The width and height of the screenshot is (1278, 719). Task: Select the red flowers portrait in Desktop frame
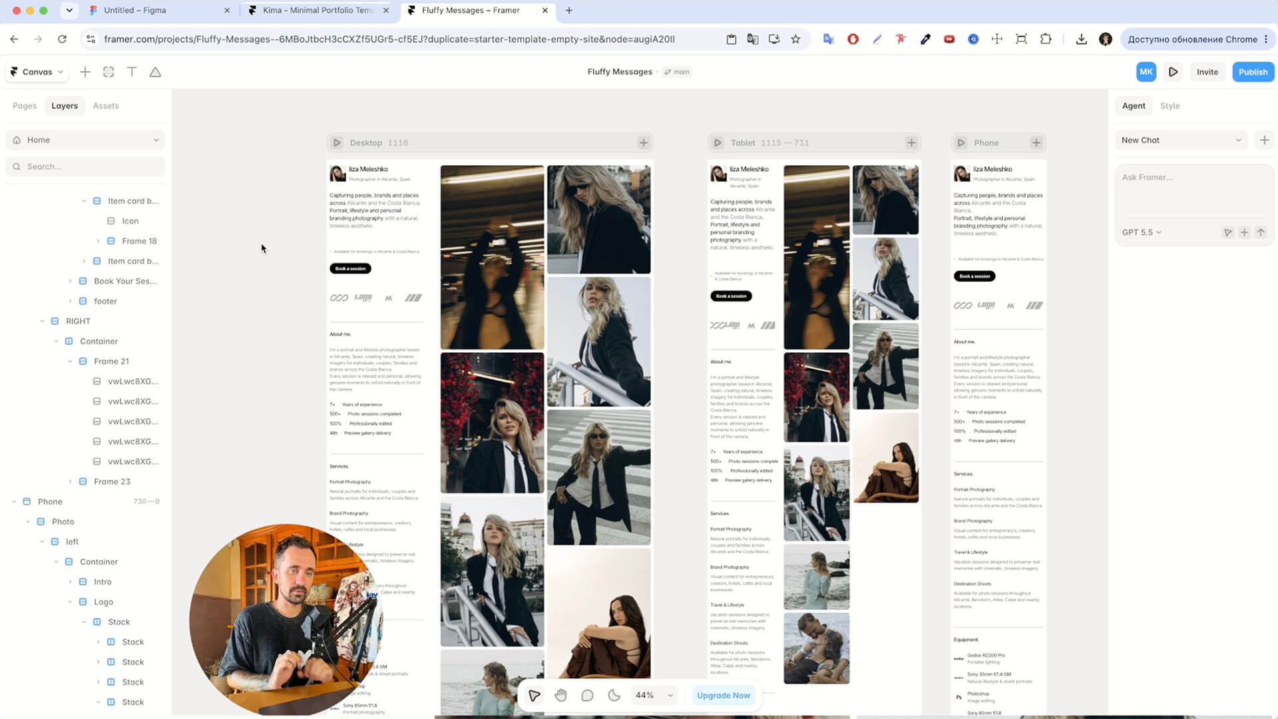click(x=492, y=423)
